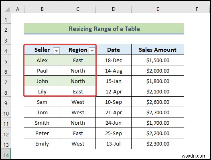Open the Seller column filter dropdown
The height and width of the screenshot is (160, 211).
click(56, 51)
